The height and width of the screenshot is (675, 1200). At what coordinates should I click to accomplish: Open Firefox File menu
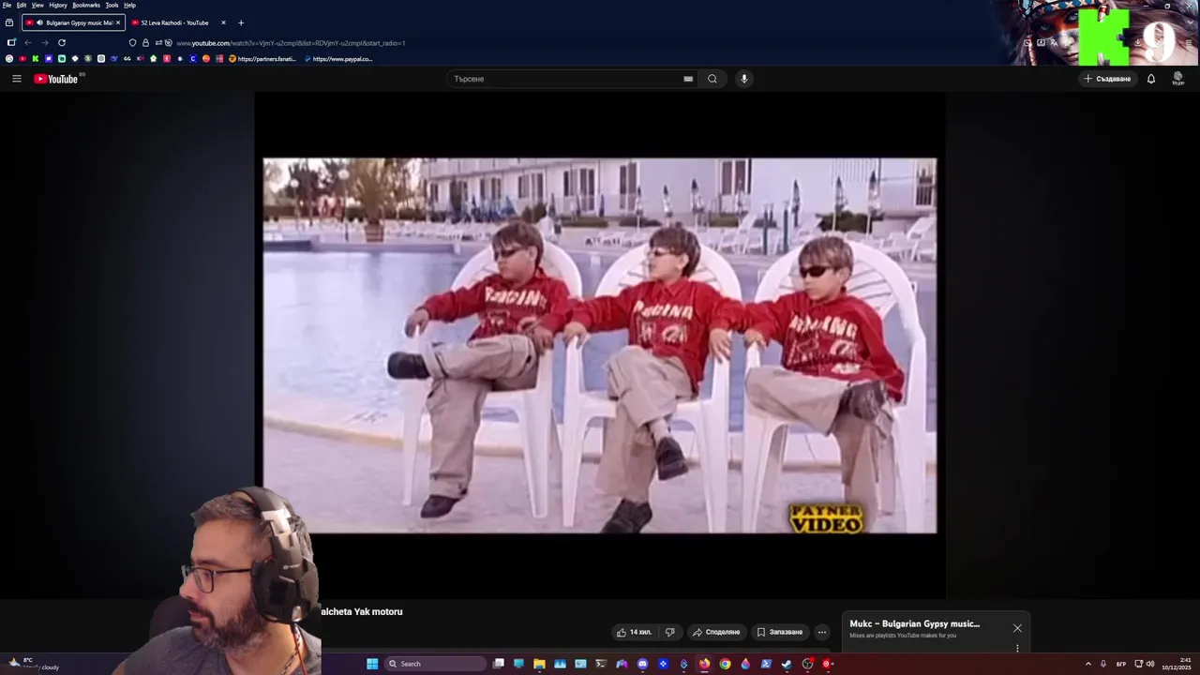[x=7, y=5]
